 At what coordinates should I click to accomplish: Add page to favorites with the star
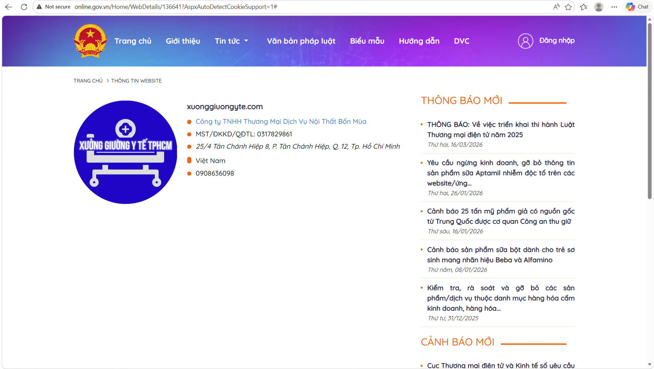pos(568,6)
